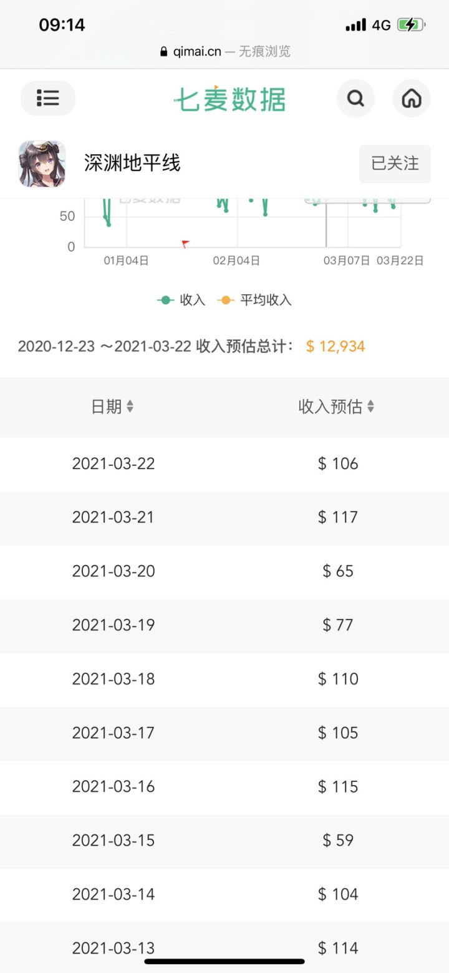Select the 2021-03-18 row

click(x=224, y=679)
